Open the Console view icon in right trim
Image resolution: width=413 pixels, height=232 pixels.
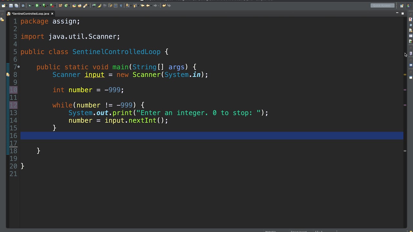pyautogui.click(x=410, y=65)
